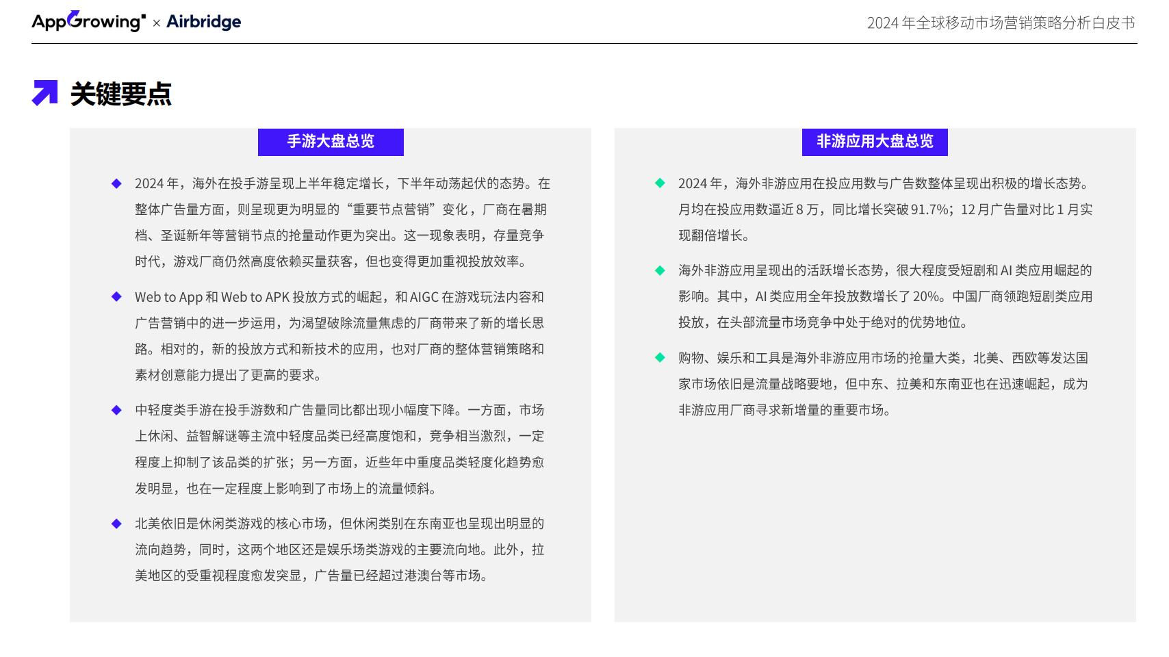Click the AppGrowing logo in the header
The height and width of the screenshot is (657, 1169).
click(x=89, y=21)
